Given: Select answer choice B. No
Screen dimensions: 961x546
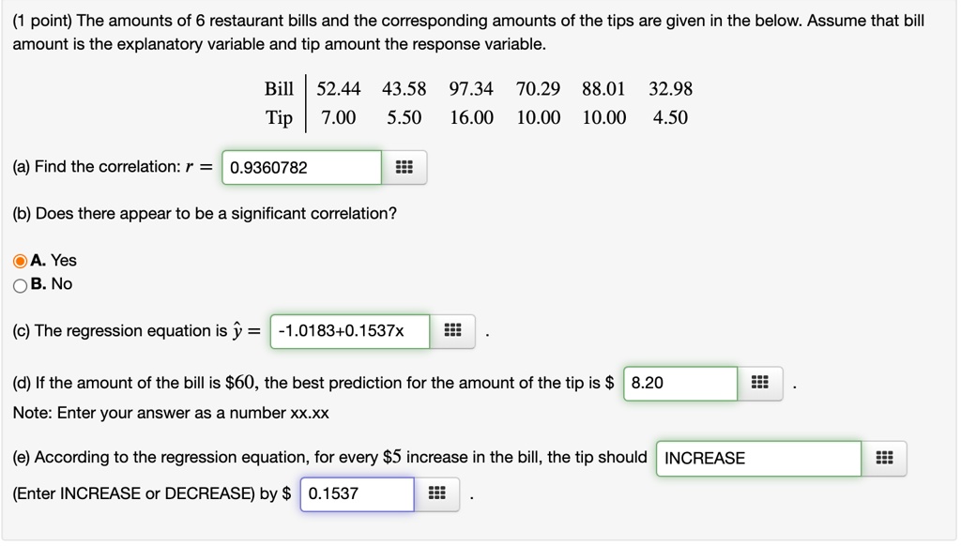Looking at the screenshot, I should click(22, 283).
